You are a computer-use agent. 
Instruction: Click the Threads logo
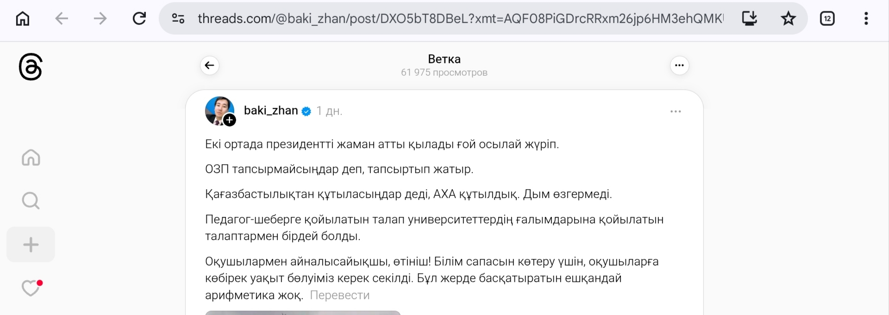click(31, 67)
